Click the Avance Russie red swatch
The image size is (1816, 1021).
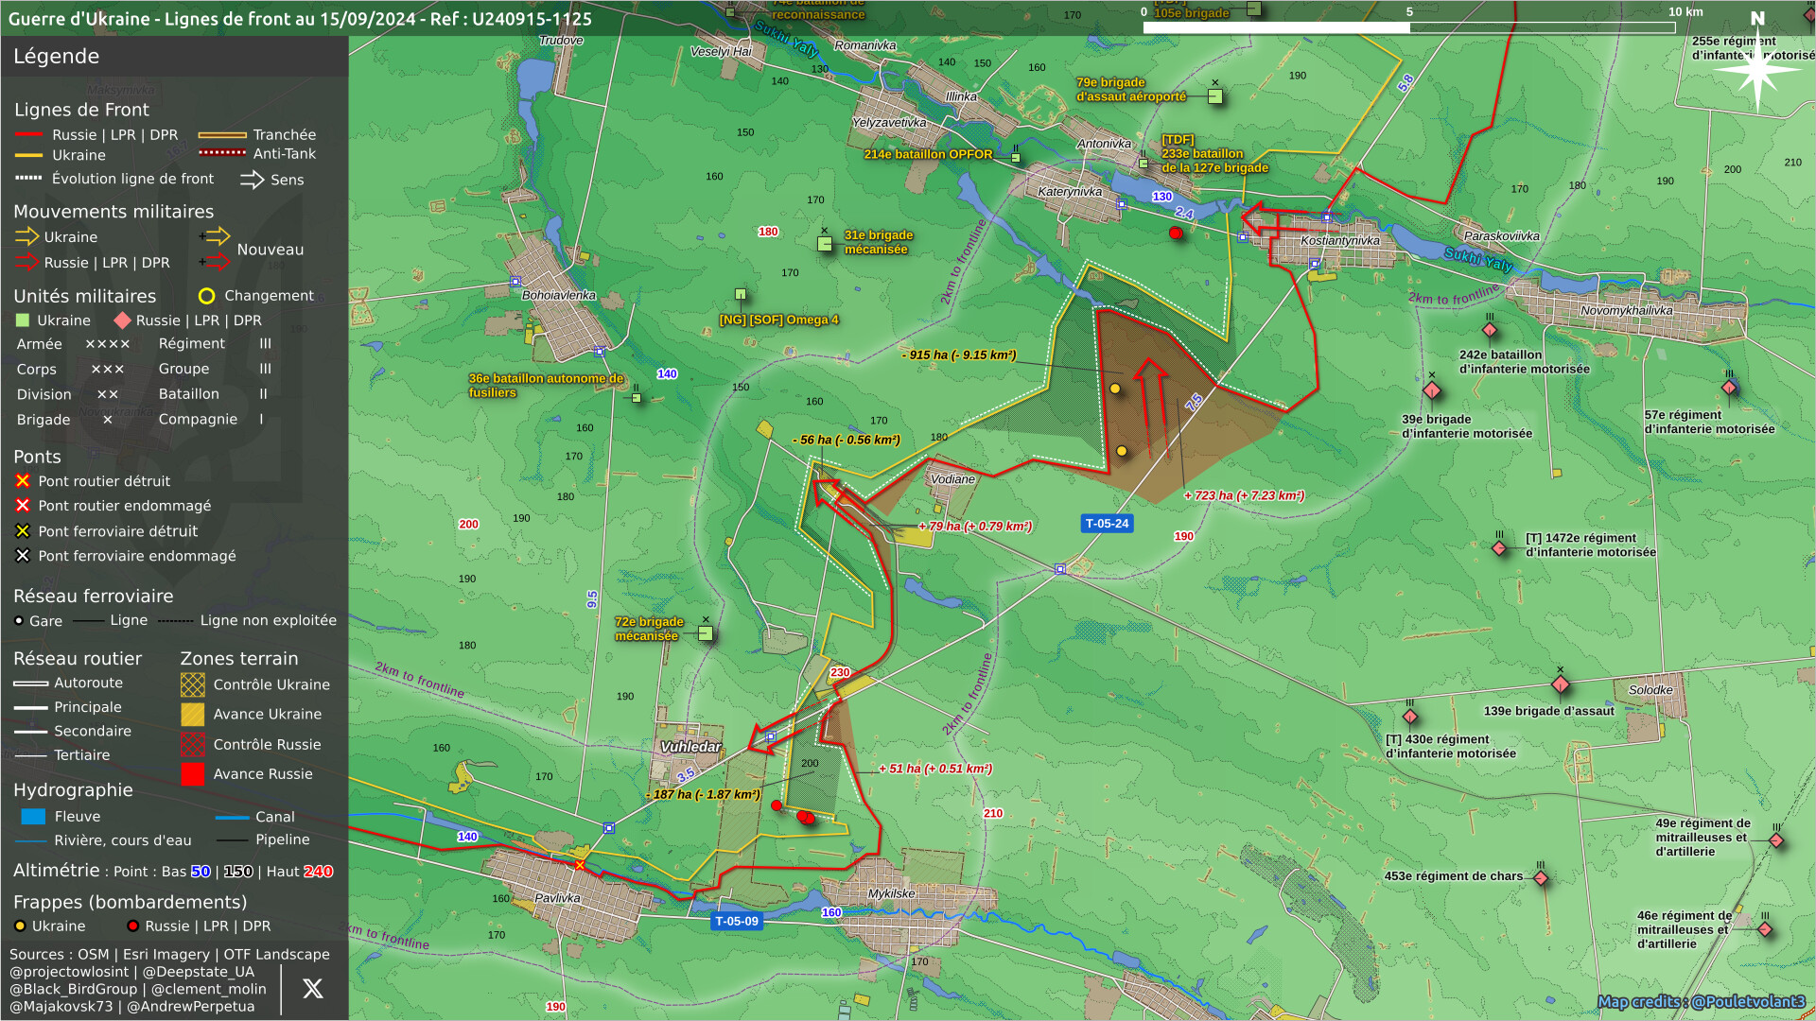click(192, 774)
